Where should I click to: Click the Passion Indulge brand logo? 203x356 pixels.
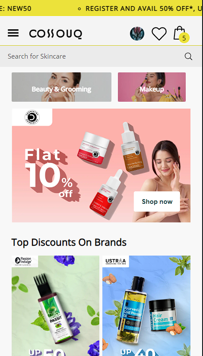[x=25, y=261]
